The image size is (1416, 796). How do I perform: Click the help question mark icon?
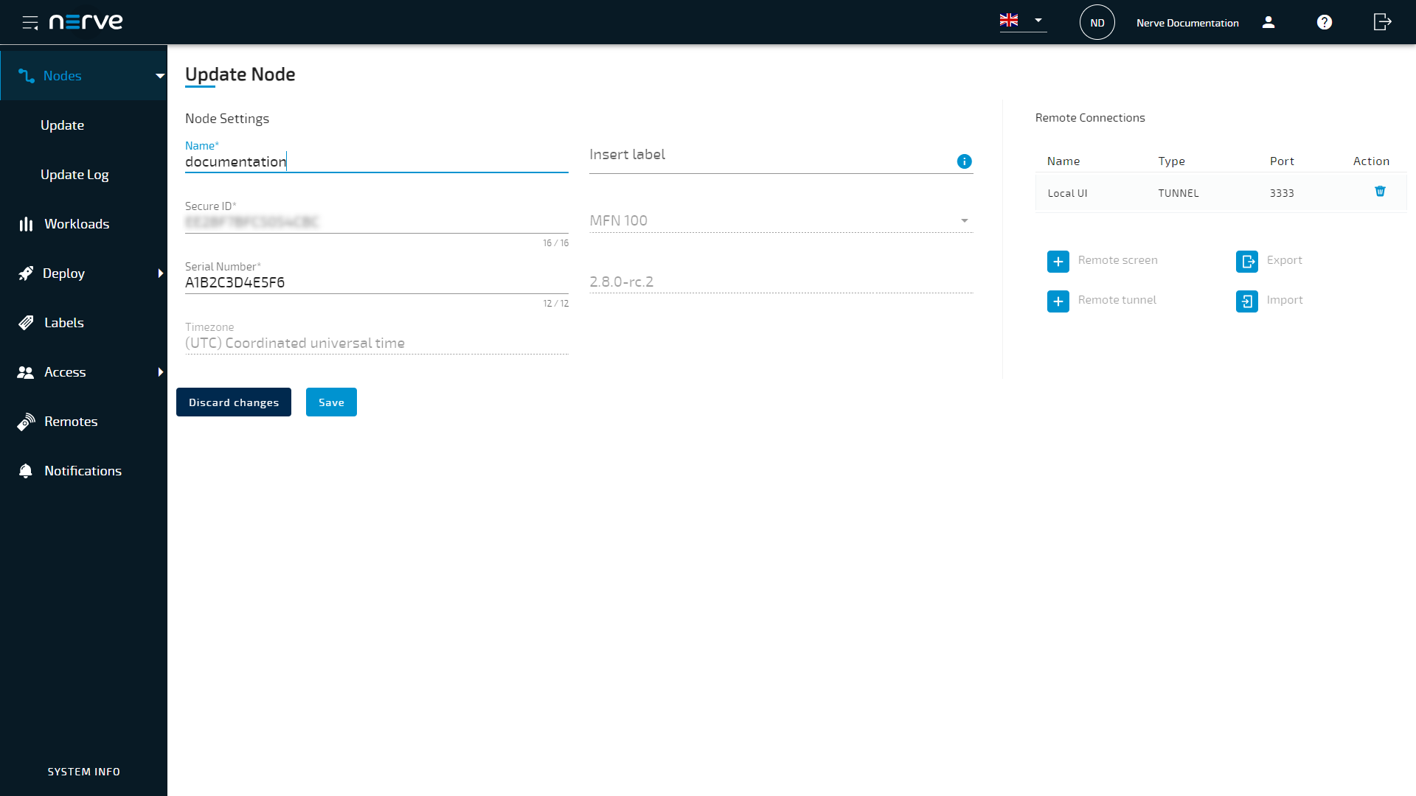point(1324,22)
